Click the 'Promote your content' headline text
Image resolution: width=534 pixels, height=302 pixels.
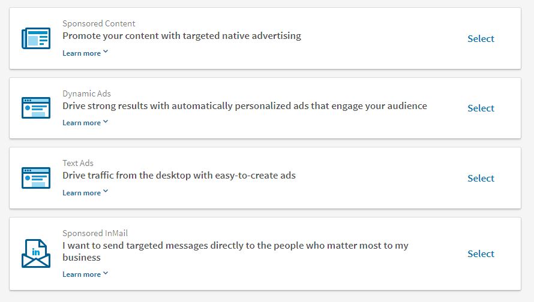(182, 36)
